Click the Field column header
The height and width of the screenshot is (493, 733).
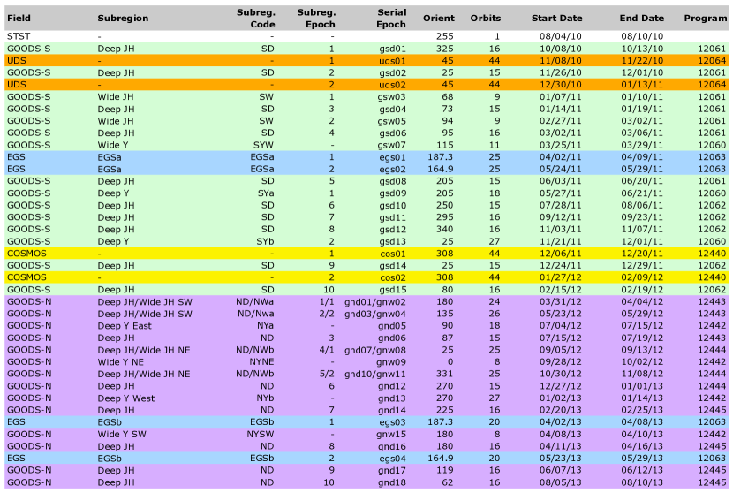click(x=19, y=19)
